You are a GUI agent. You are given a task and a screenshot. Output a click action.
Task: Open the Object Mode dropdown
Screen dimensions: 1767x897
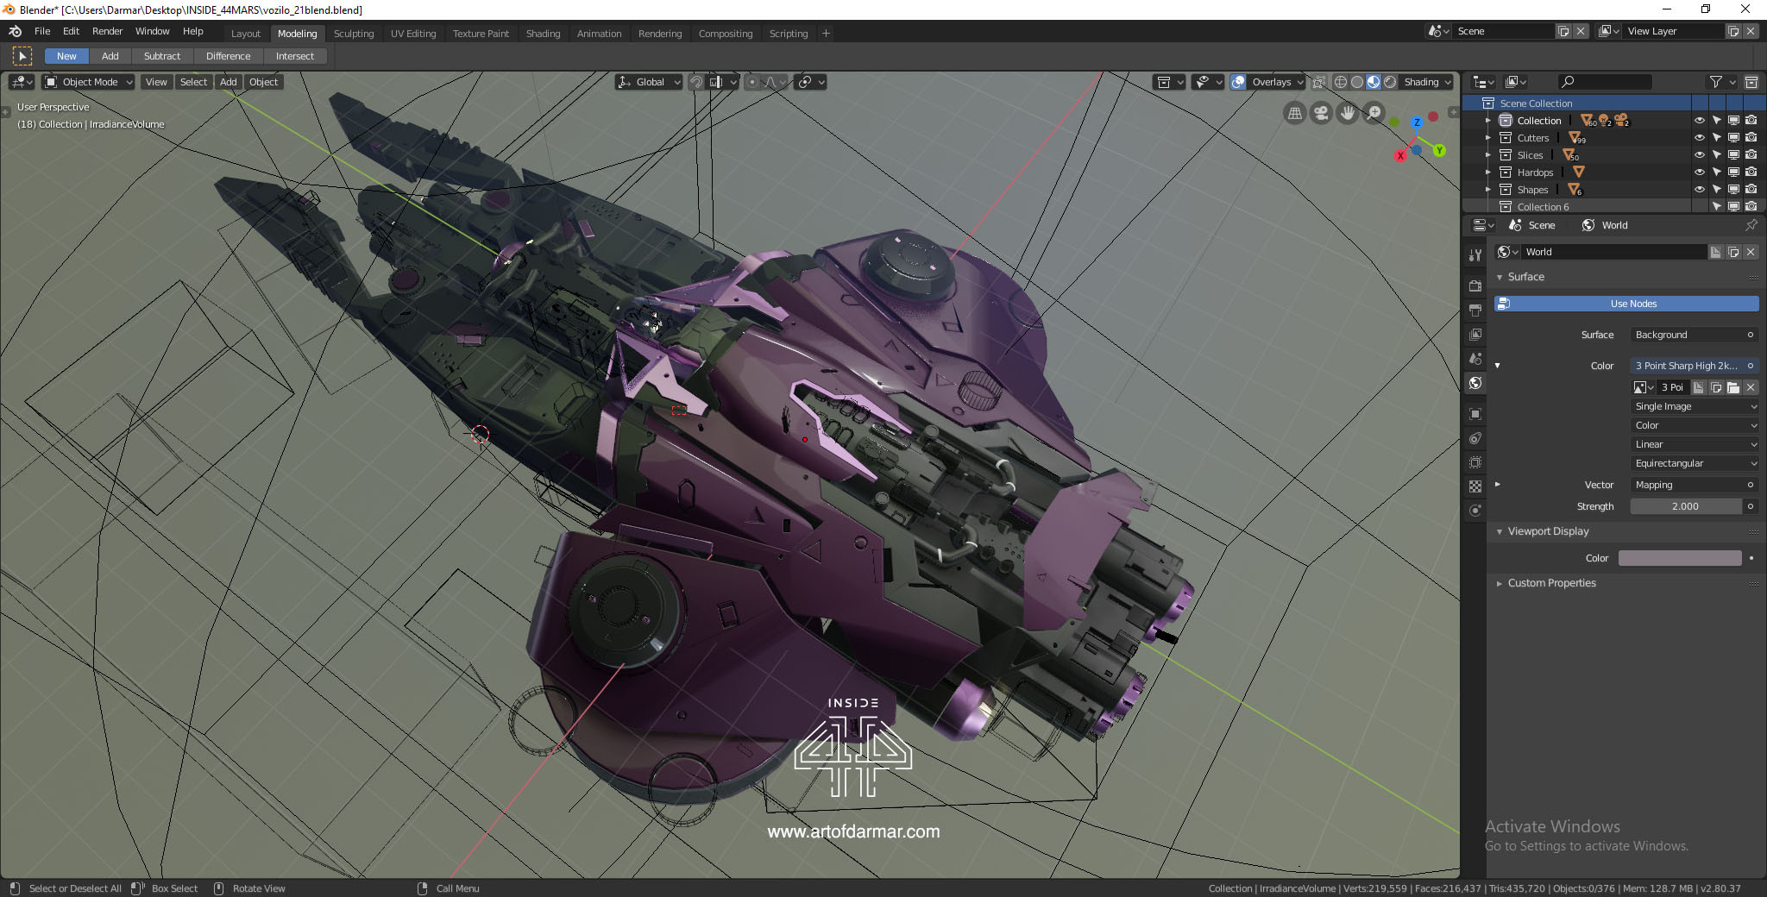[x=89, y=82]
